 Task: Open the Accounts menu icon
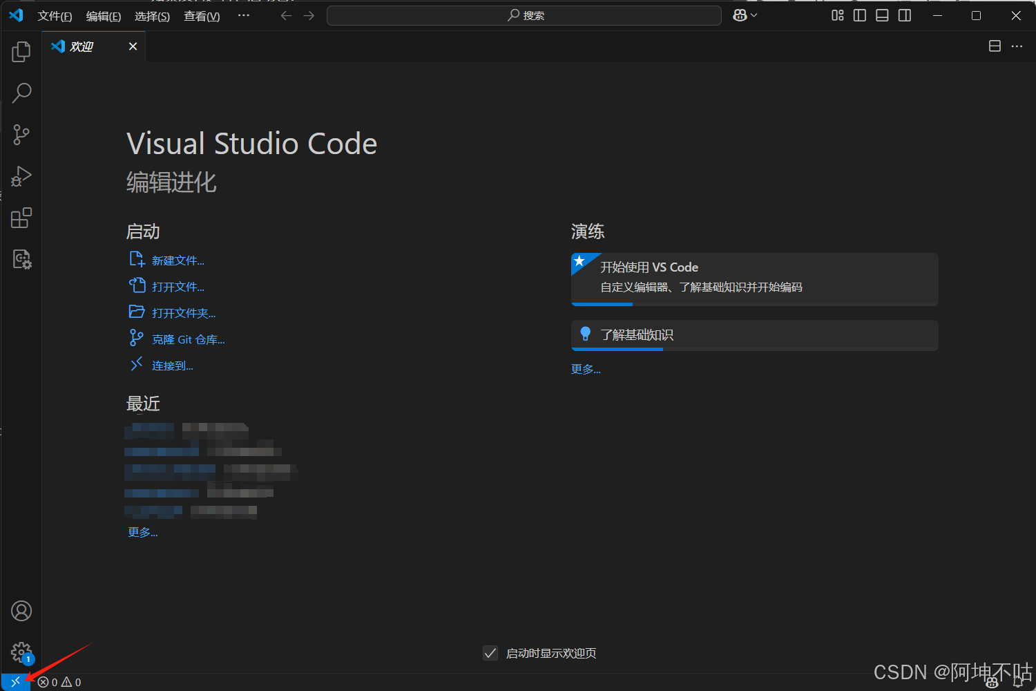(21, 611)
